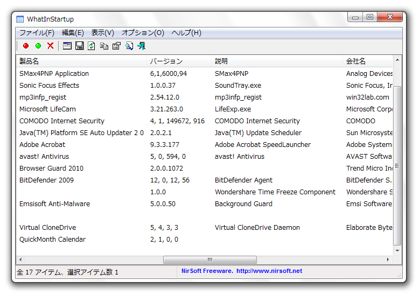Select the Microsoft LifeCam row
The width and height of the screenshot is (420, 295).
click(x=204, y=109)
